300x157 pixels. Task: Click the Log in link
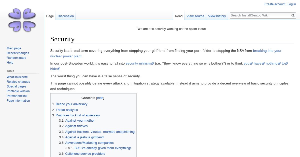(291, 4)
